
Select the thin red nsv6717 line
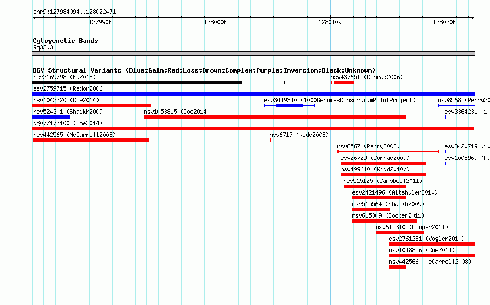tap(372, 140)
